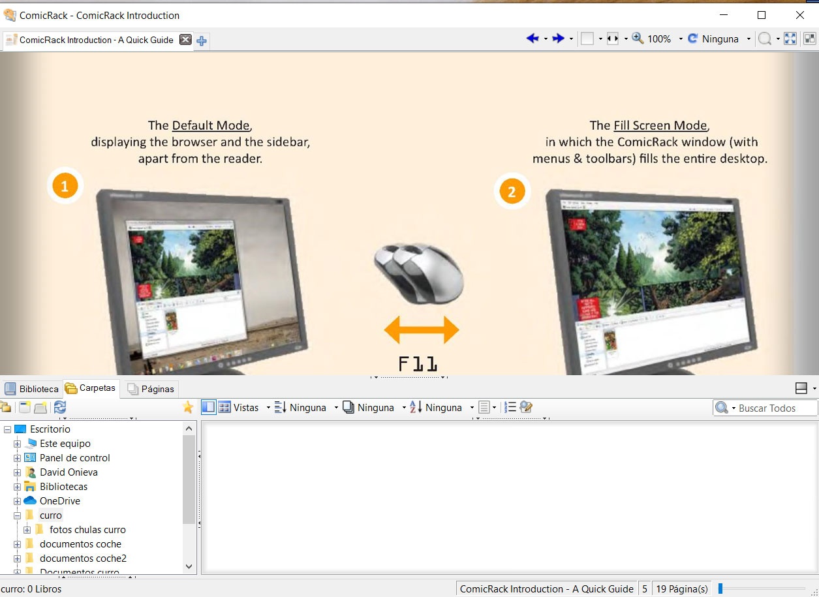Go to the next page with the blue right arrow

[x=558, y=39]
